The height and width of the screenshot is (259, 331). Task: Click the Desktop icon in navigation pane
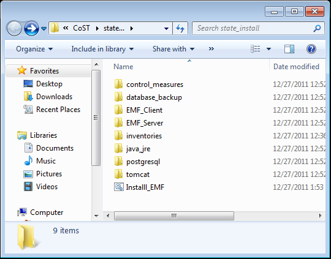tap(28, 84)
